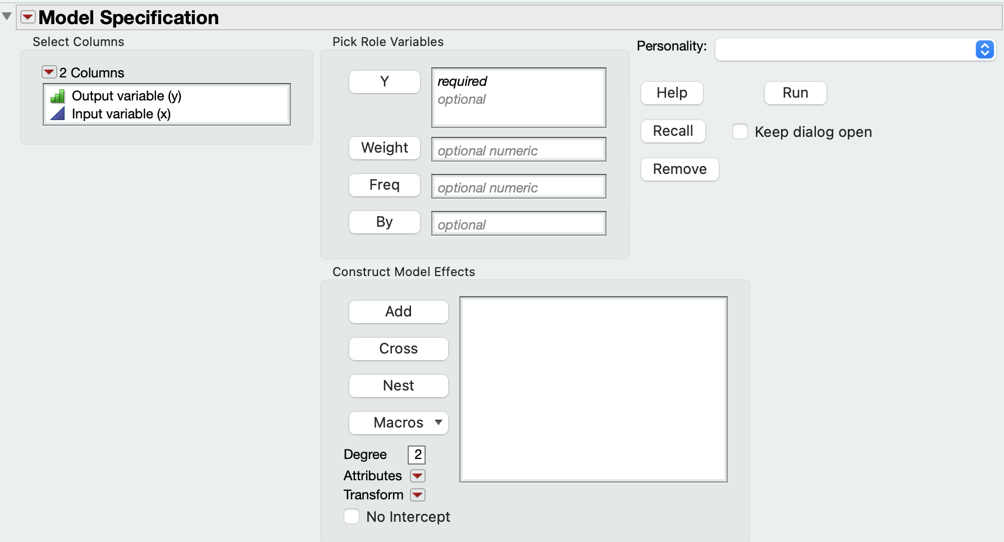This screenshot has width=1004, height=542.
Task: Select Input variable (x) in column list
Action: point(121,114)
